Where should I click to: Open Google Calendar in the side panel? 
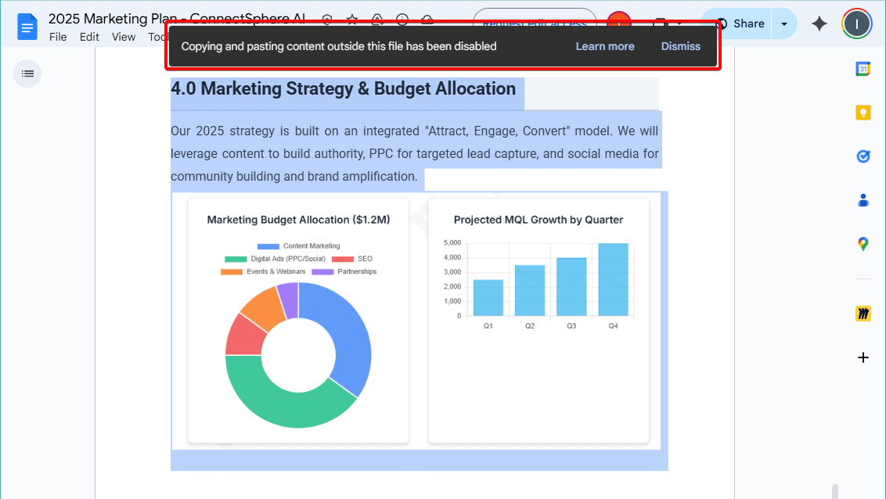[x=863, y=69]
